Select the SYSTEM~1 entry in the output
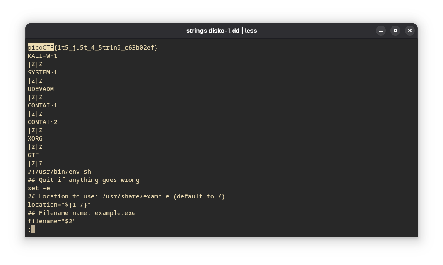The height and width of the screenshot is (265, 443). (43, 72)
